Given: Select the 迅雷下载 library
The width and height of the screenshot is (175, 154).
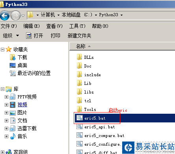Looking at the screenshot, I should 27,128.
